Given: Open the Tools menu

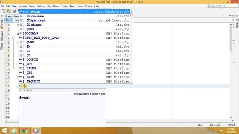Looking at the screenshot, I should (80, 6).
